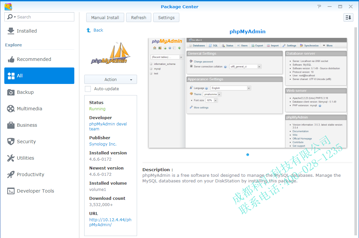Open Package Center Settings
This screenshot has height=238, width=359.
[x=166, y=17]
